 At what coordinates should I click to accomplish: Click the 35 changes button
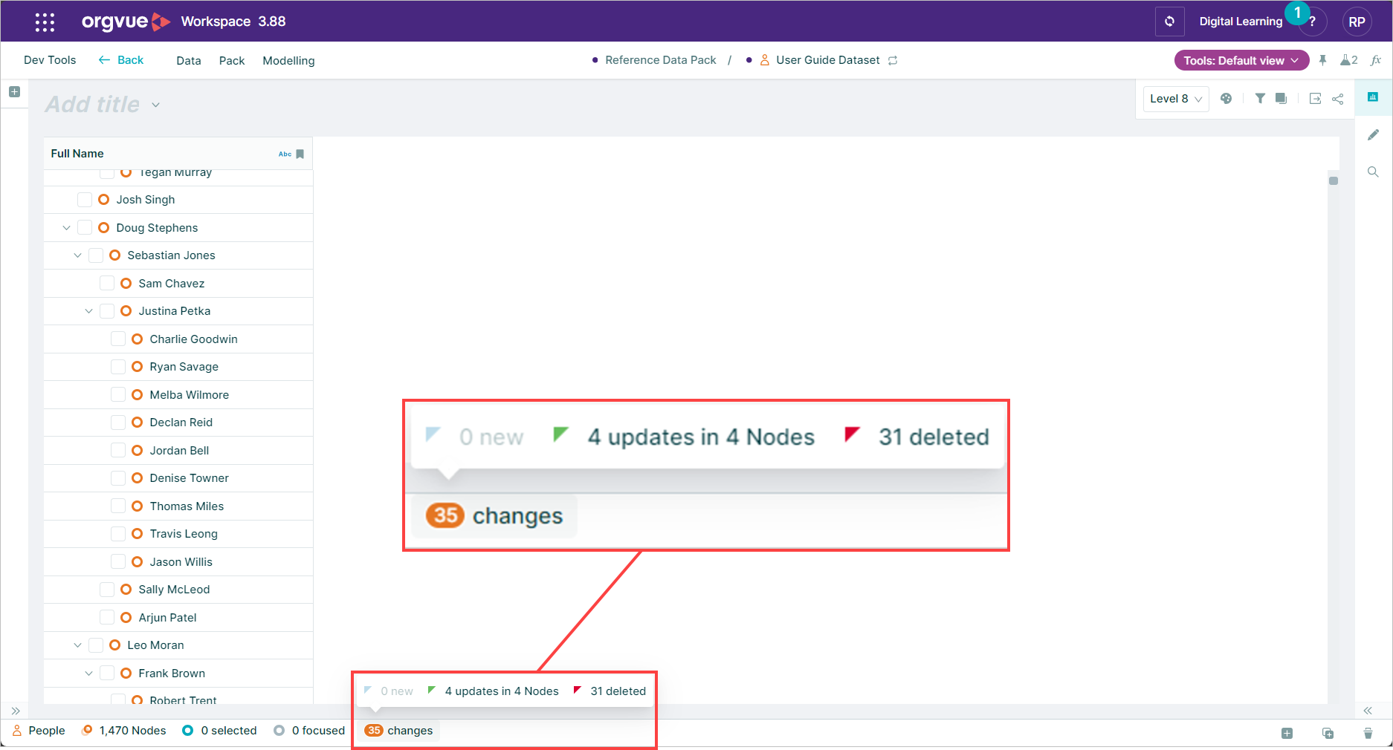coord(399,731)
